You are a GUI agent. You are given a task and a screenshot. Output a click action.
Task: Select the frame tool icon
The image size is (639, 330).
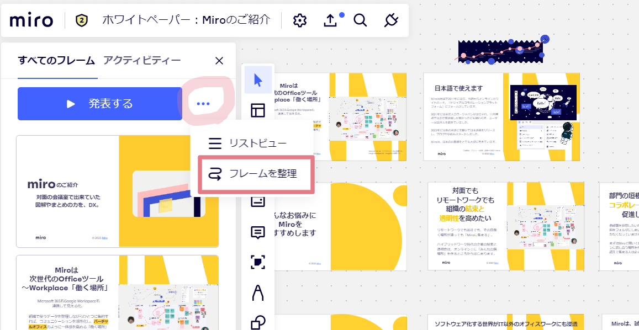tap(258, 262)
